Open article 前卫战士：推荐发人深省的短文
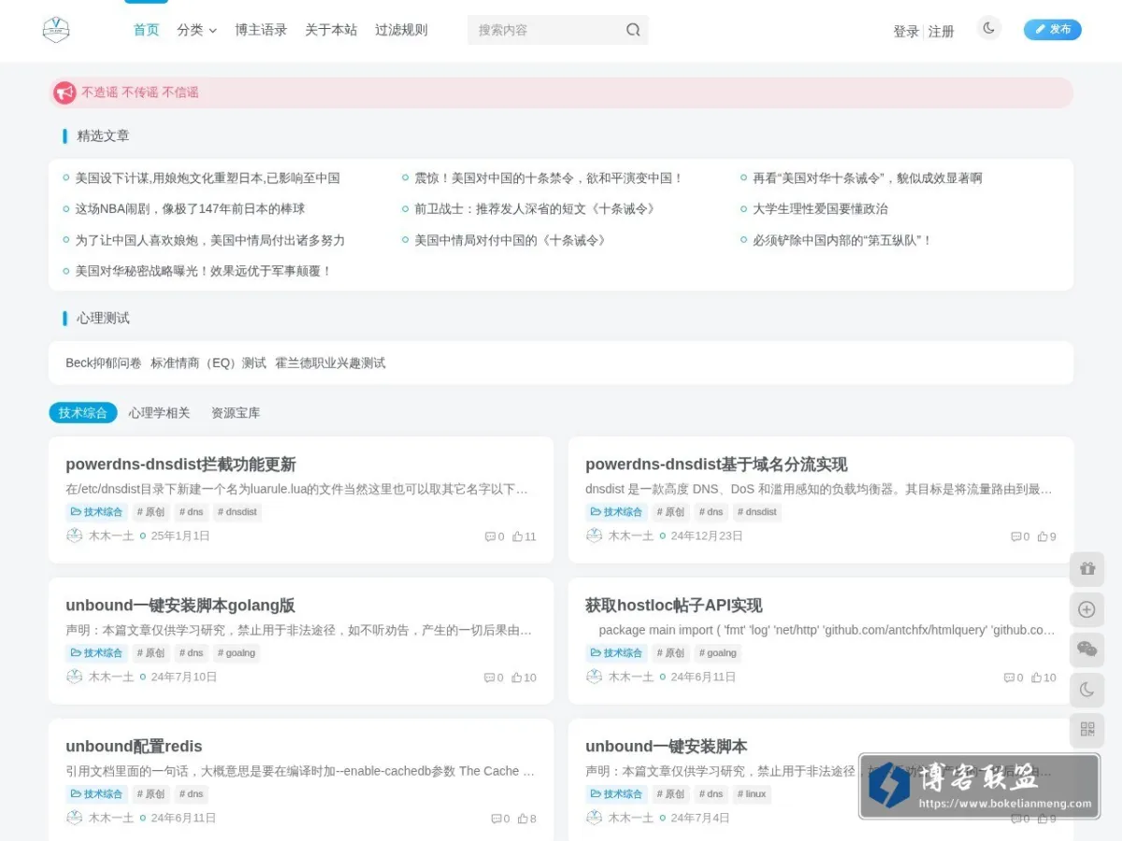 pos(535,208)
